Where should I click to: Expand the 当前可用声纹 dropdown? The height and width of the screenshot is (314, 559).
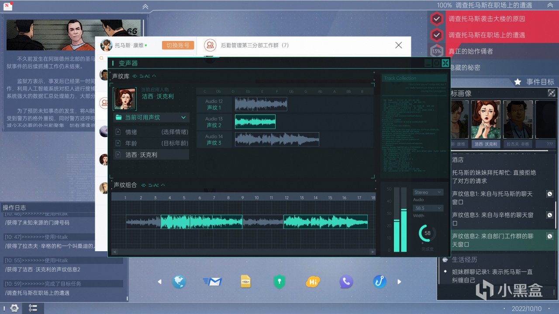coord(183,117)
